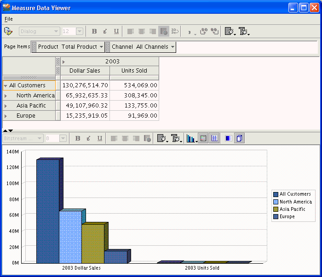Select the 49,107,960.32 cell
The width and height of the screenshot is (322, 277).
click(x=85, y=105)
